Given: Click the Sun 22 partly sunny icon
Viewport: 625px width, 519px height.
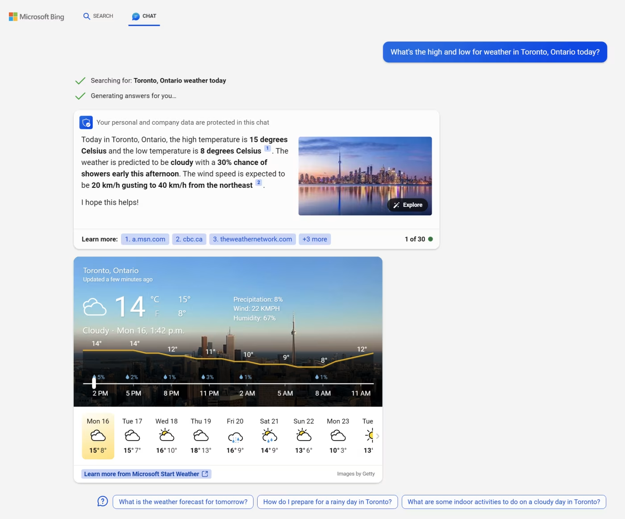Looking at the screenshot, I should click(x=304, y=435).
